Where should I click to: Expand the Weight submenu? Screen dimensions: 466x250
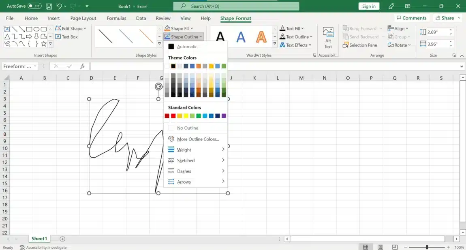185,150
